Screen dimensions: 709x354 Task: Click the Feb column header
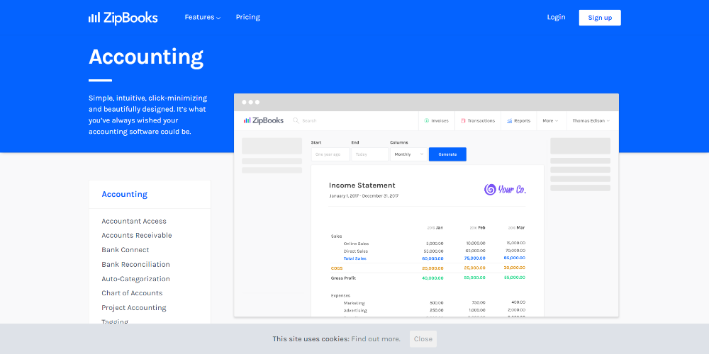click(x=477, y=227)
